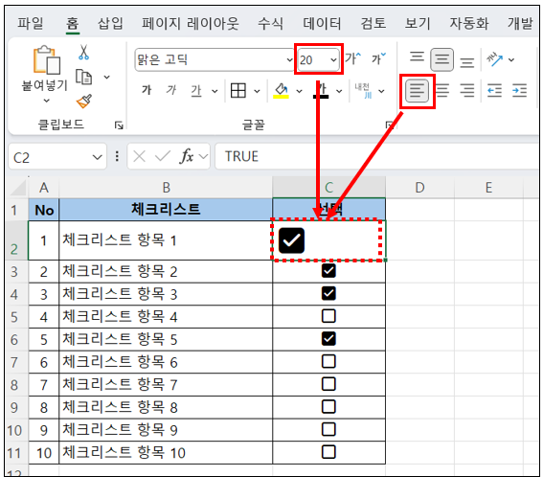This screenshot has width=543, height=477.
Task: Open the 검토 tab
Action: (x=373, y=24)
